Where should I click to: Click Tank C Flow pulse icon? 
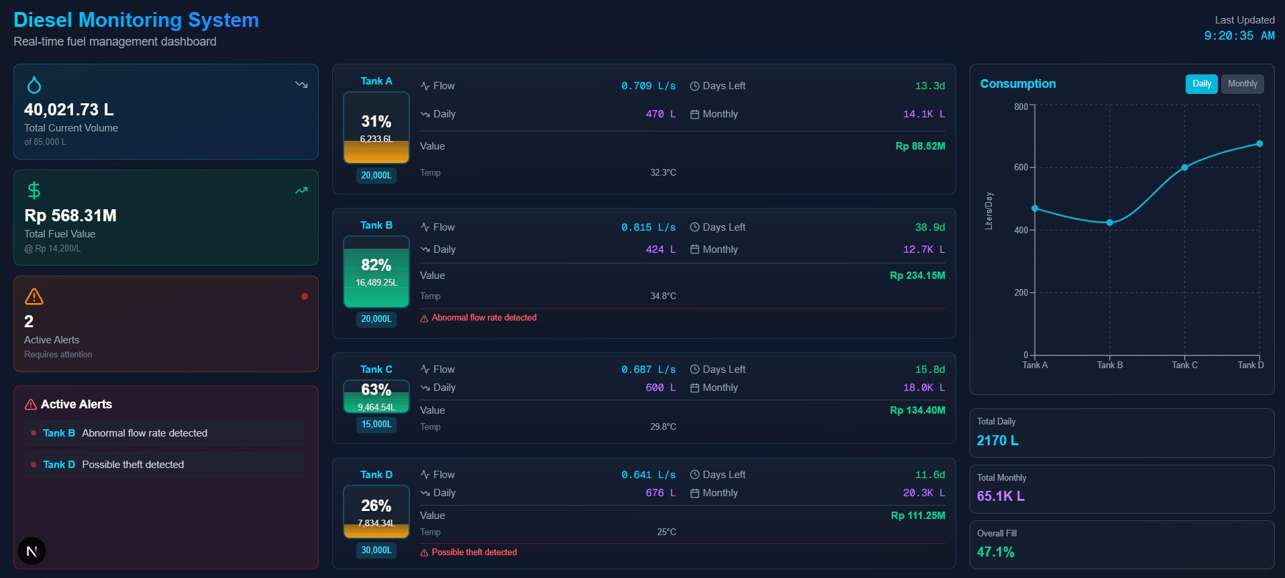coord(425,369)
